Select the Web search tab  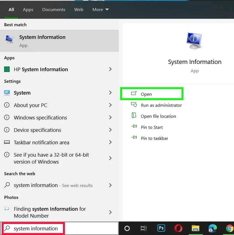(79, 10)
